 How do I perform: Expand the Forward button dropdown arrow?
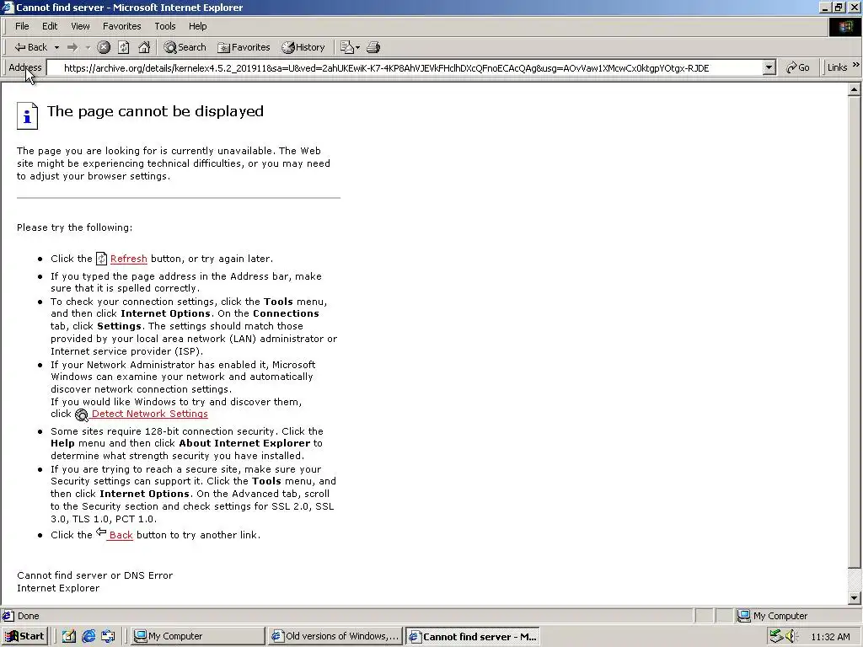[x=88, y=48]
